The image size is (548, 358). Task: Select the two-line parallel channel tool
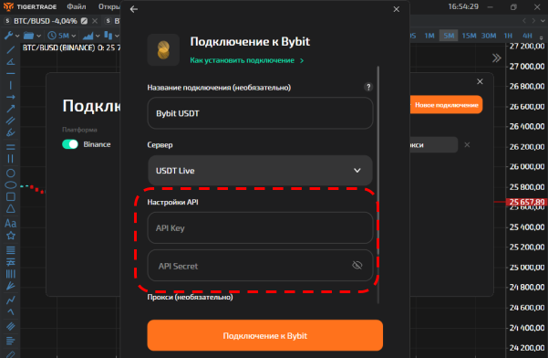(10, 121)
